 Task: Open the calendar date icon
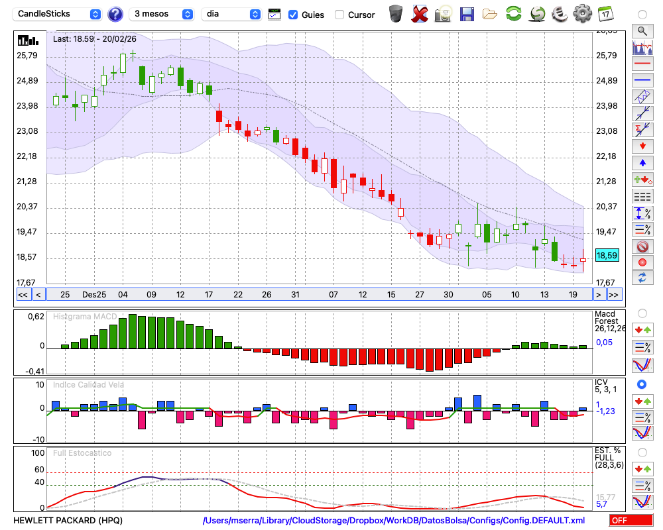click(605, 13)
